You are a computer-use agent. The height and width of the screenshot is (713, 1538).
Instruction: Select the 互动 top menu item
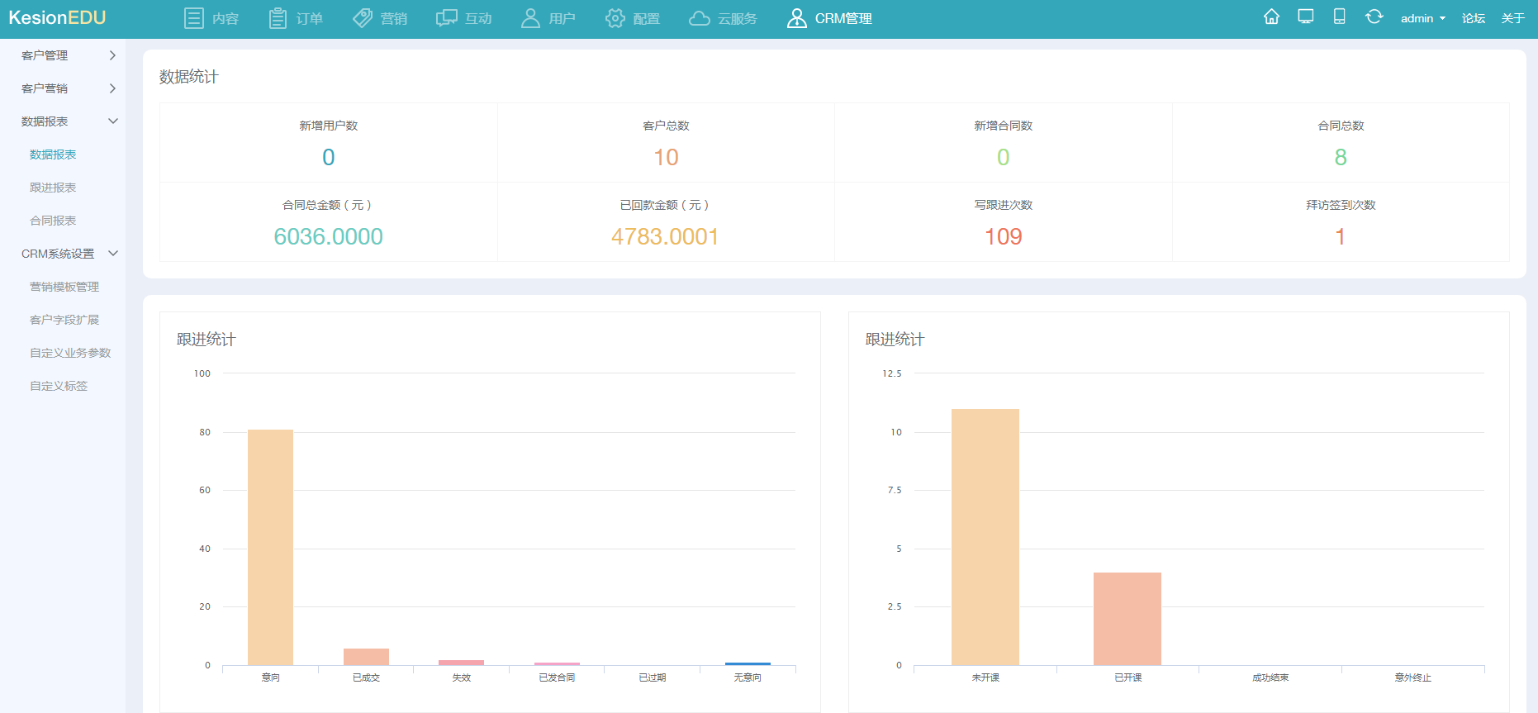coord(464,18)
